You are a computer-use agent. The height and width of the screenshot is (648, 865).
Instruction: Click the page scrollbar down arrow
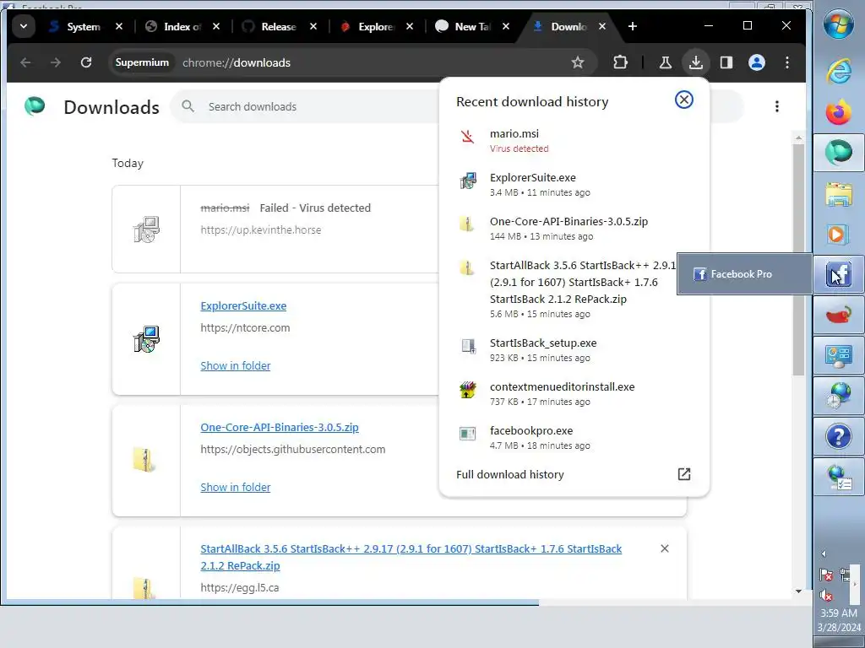pos(798,591)
